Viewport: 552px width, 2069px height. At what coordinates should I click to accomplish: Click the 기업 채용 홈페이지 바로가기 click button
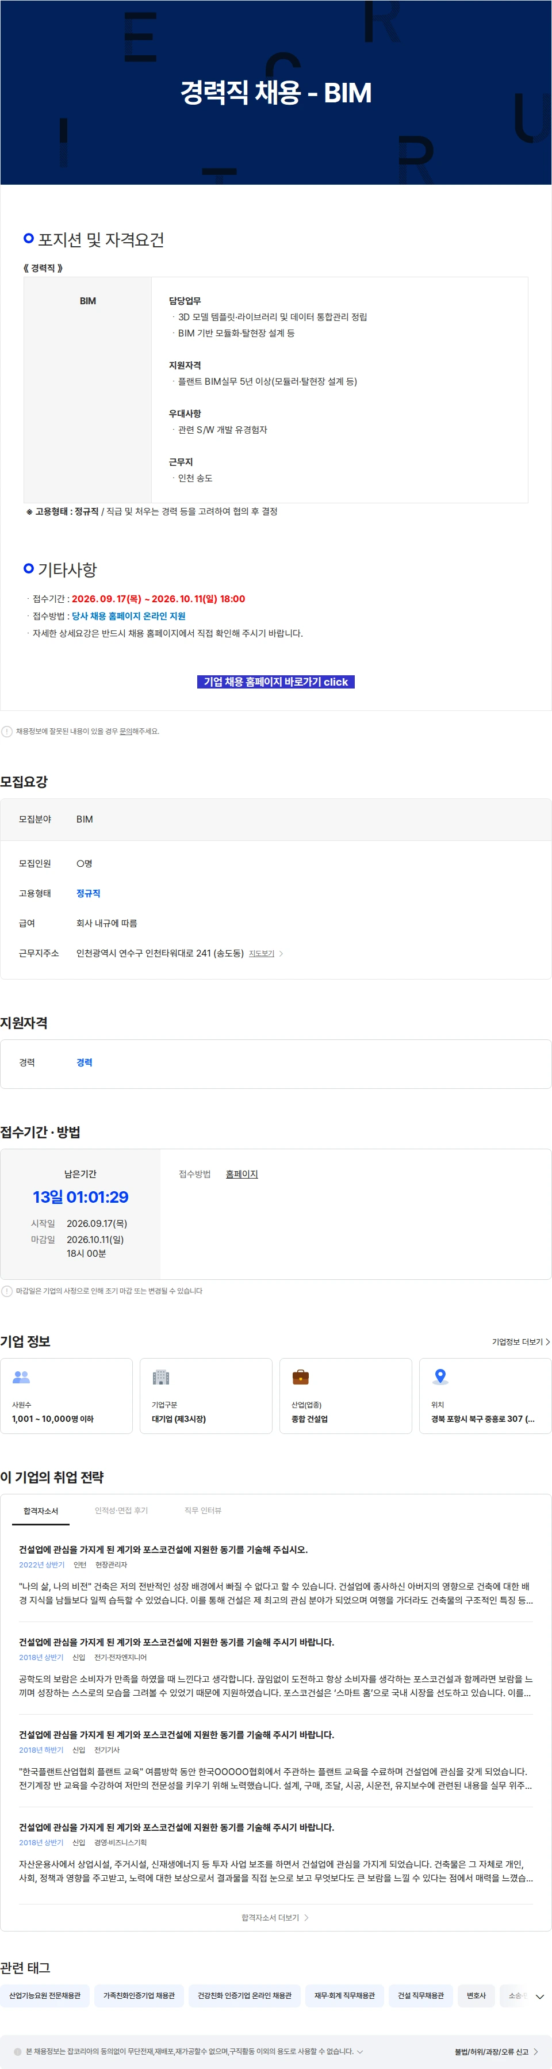click(x=275, y=681)
